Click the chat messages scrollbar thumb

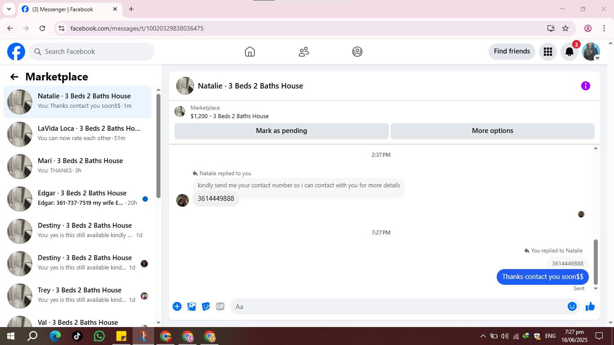coord(596,262)
